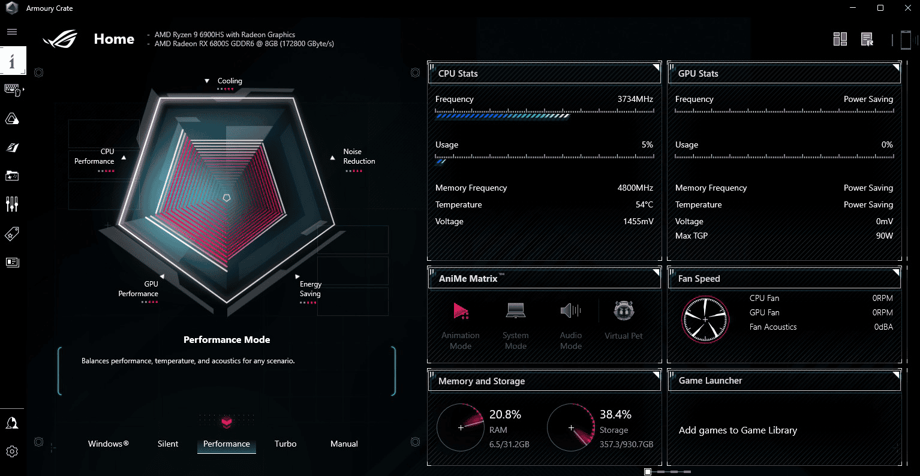Screen dimensions: 920x476
Task: Expand the Game Launcher panel corner
Action: click(896, 375)
